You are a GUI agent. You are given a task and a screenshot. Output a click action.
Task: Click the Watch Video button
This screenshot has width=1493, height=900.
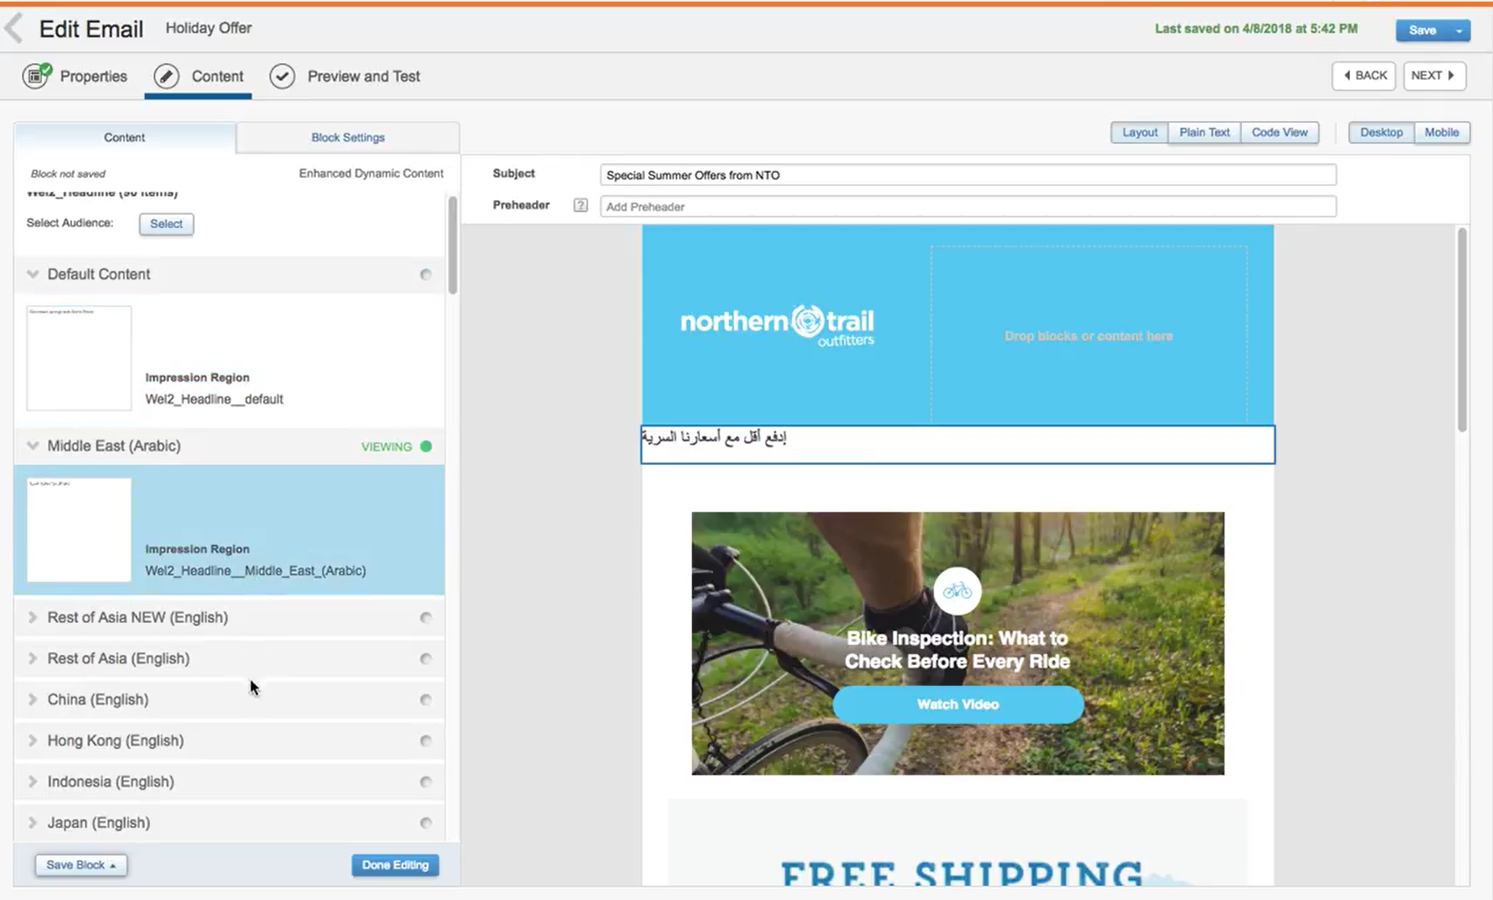click(x=958, y=704)
